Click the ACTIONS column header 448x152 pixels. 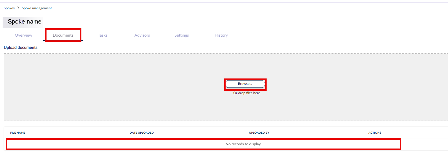click(x=375, y=133)
